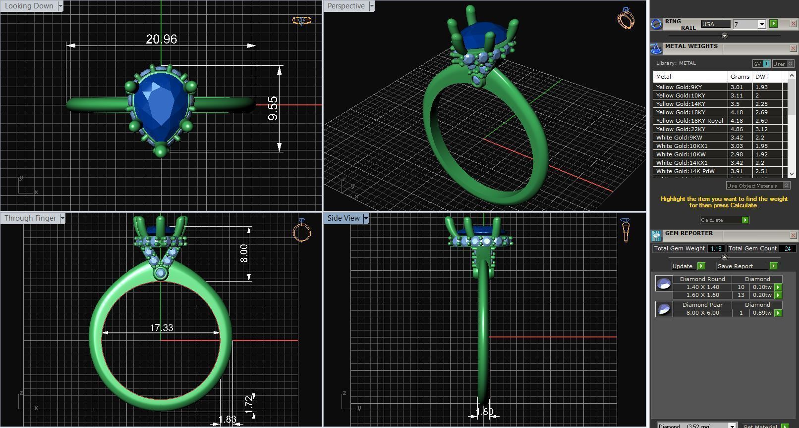Select the 0.89tw pear diamond arrow

(x=778, y=313)
